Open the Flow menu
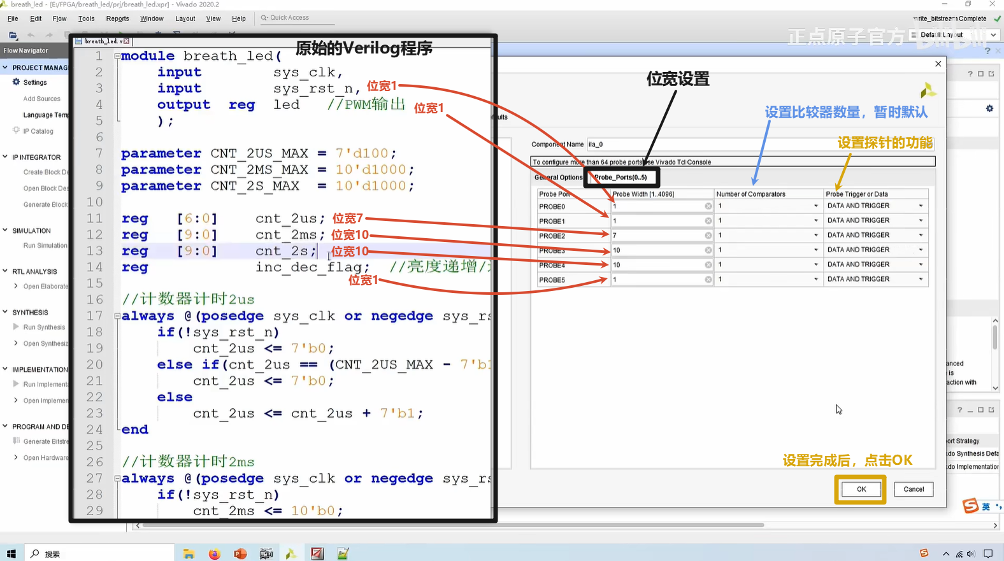 click(x=59, y=18)
